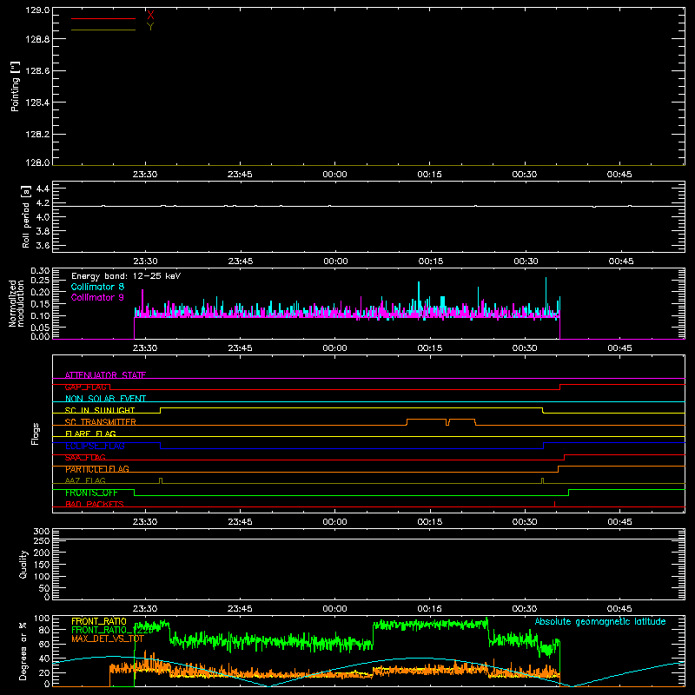Click the 250 value on Quality axis
This screenshot has height=695, width=695.
click(42, 540)
